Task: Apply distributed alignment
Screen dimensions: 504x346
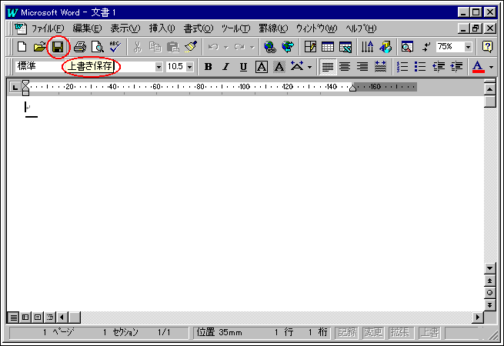Action: [x=380, y=66]
